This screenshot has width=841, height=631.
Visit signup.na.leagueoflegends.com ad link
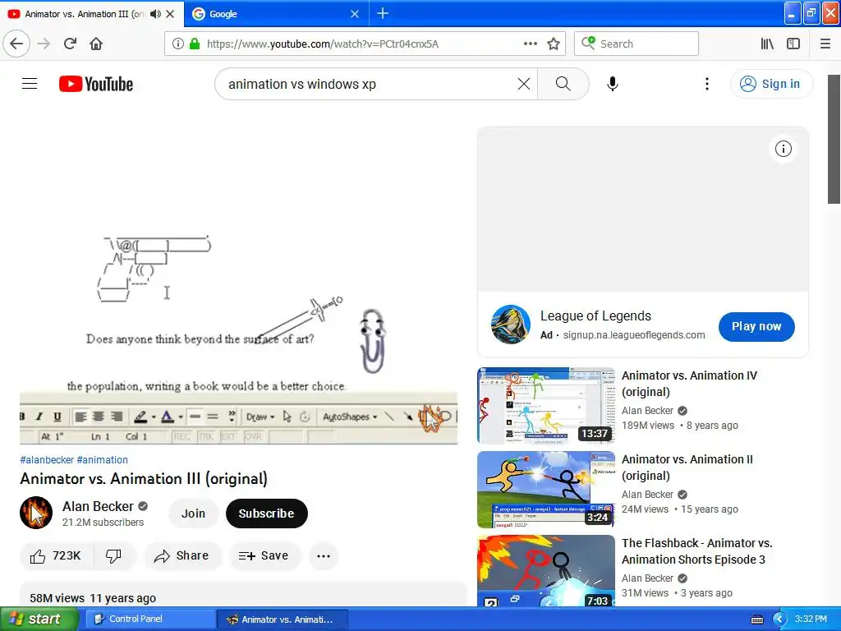(634, 335)
